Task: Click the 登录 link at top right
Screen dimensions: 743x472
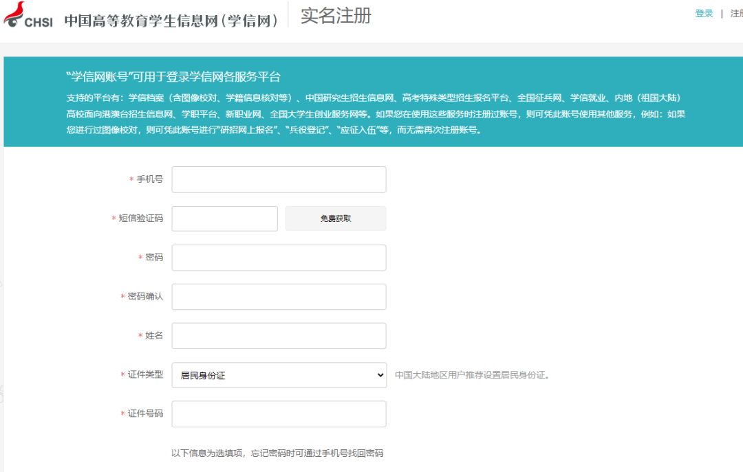Action: pyautogui.click(x=703, y=13)
